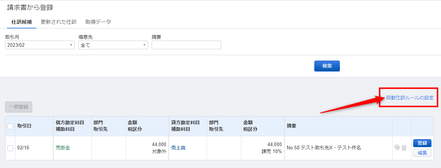Expand the 得意先 dropdown set to 全て
This screenshot has height=168, width=441.
113,45
